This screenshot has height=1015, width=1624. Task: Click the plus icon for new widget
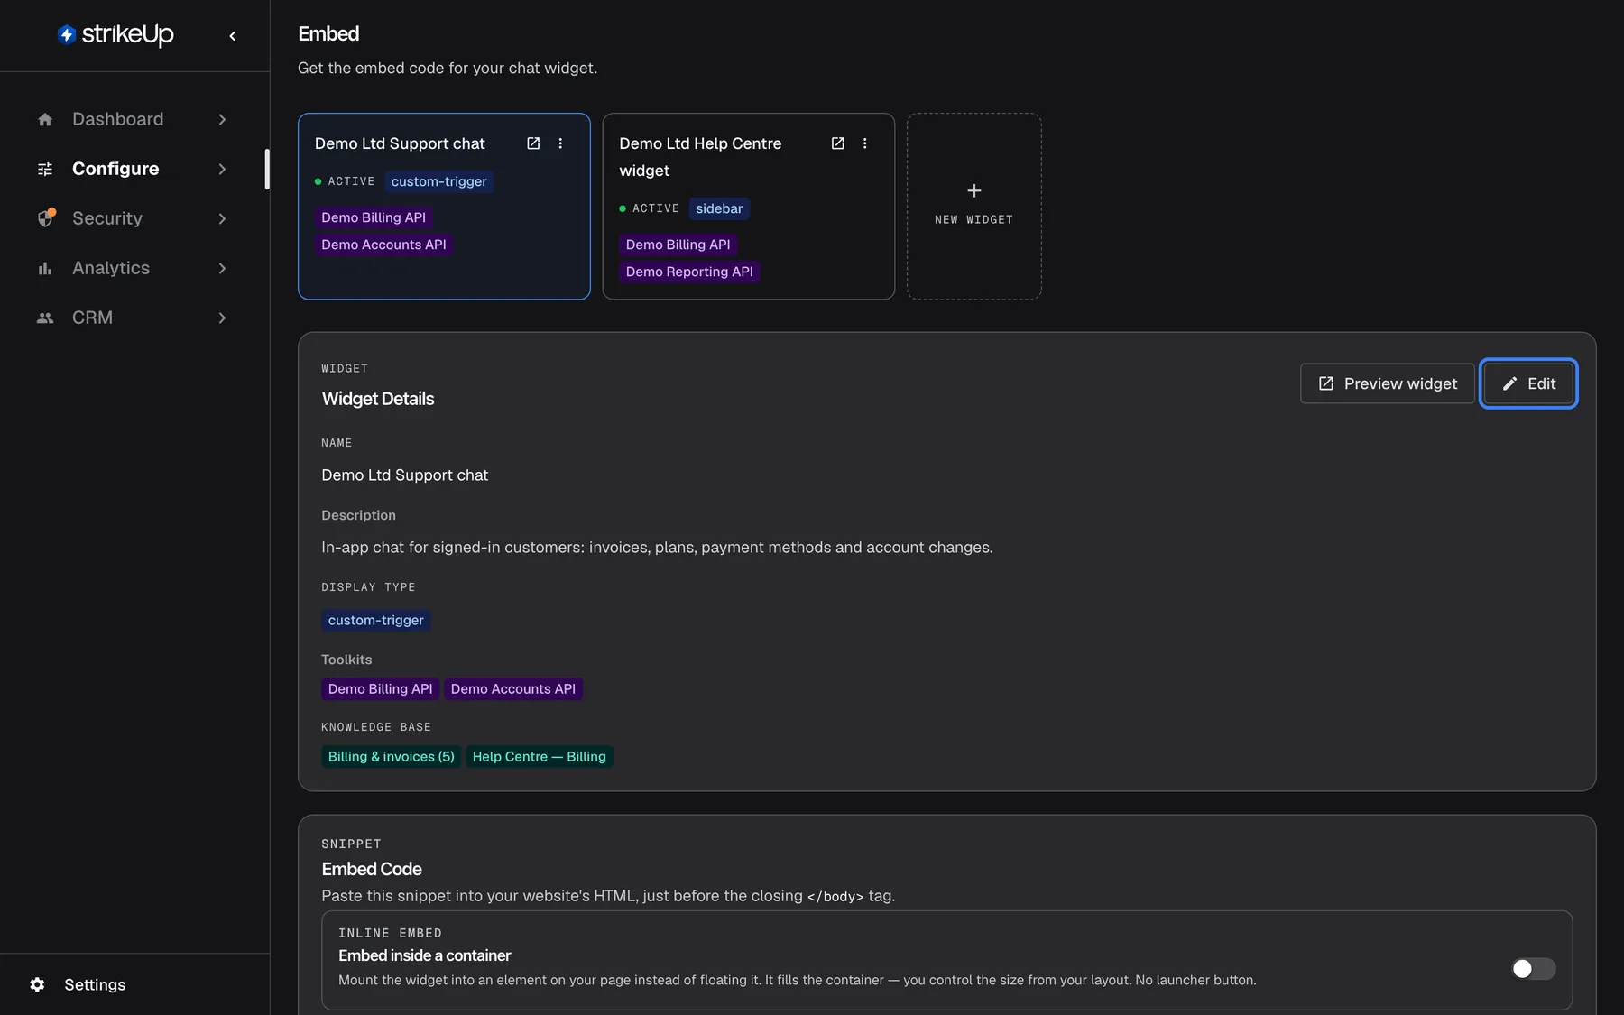click(974, 190)
